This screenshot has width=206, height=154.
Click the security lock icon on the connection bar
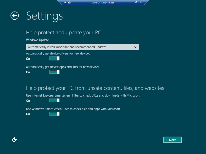(69, 2)
